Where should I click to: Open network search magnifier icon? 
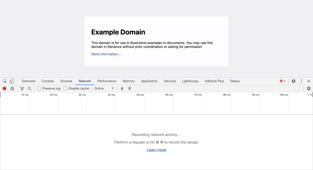coord(30,88)
